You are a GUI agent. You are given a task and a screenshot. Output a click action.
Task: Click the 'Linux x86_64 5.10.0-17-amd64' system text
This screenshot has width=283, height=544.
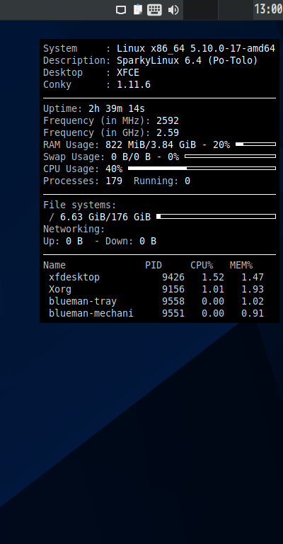click(x=196, y=49)
